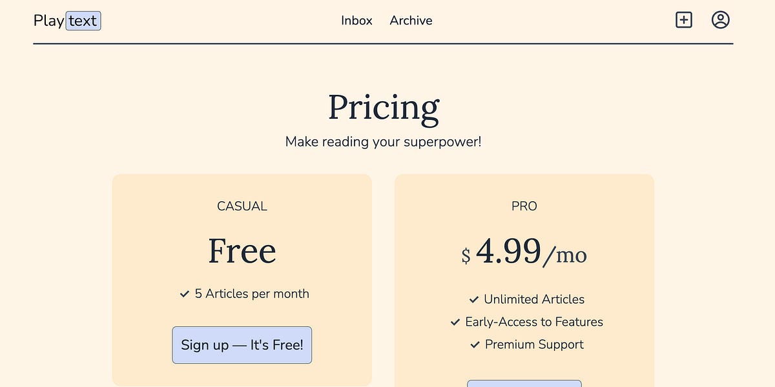This screenshot has height=387, width=775.
Task: Click 'Sign up — It's Free!' button
Action: (x=242, y=344)
